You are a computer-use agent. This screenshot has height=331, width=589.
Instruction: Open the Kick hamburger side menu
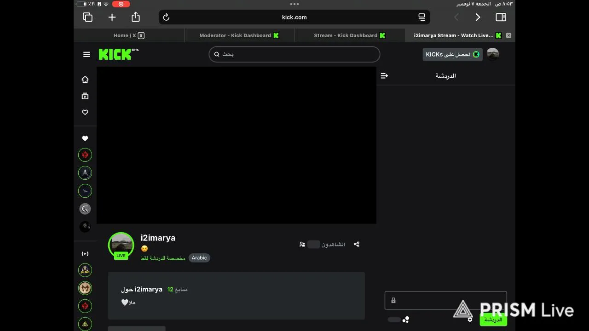point(87,54)
